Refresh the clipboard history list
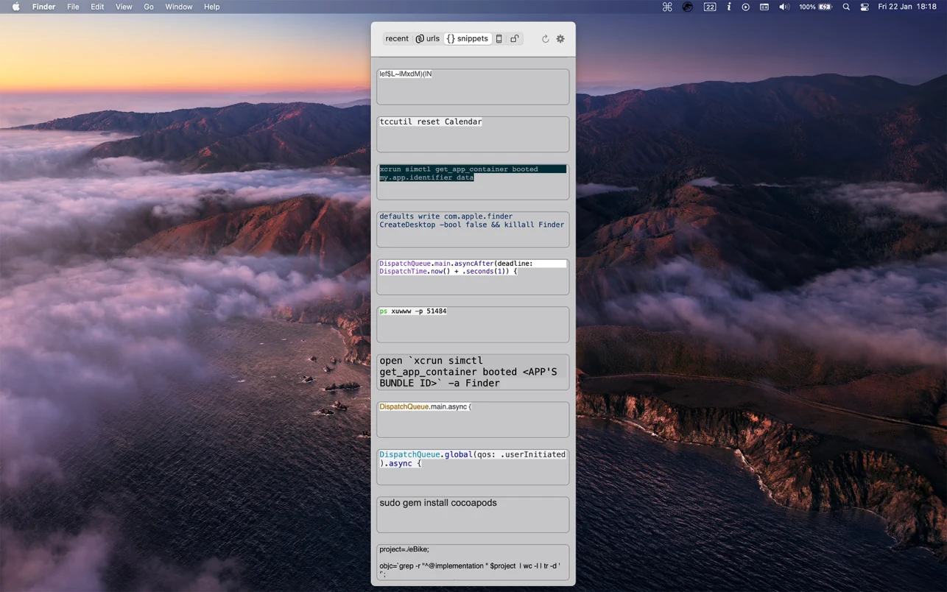Screen dimensions: 947x592 click(545, 38)
